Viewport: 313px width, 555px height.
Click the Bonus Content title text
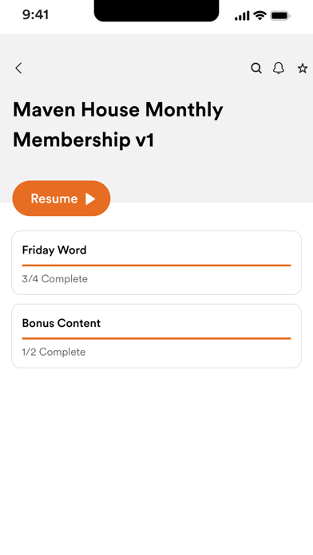point(61,323)
